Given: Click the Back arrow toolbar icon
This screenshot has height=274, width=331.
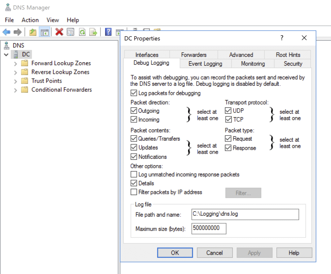Looking at the screenshot, I should tap(6, 32).
